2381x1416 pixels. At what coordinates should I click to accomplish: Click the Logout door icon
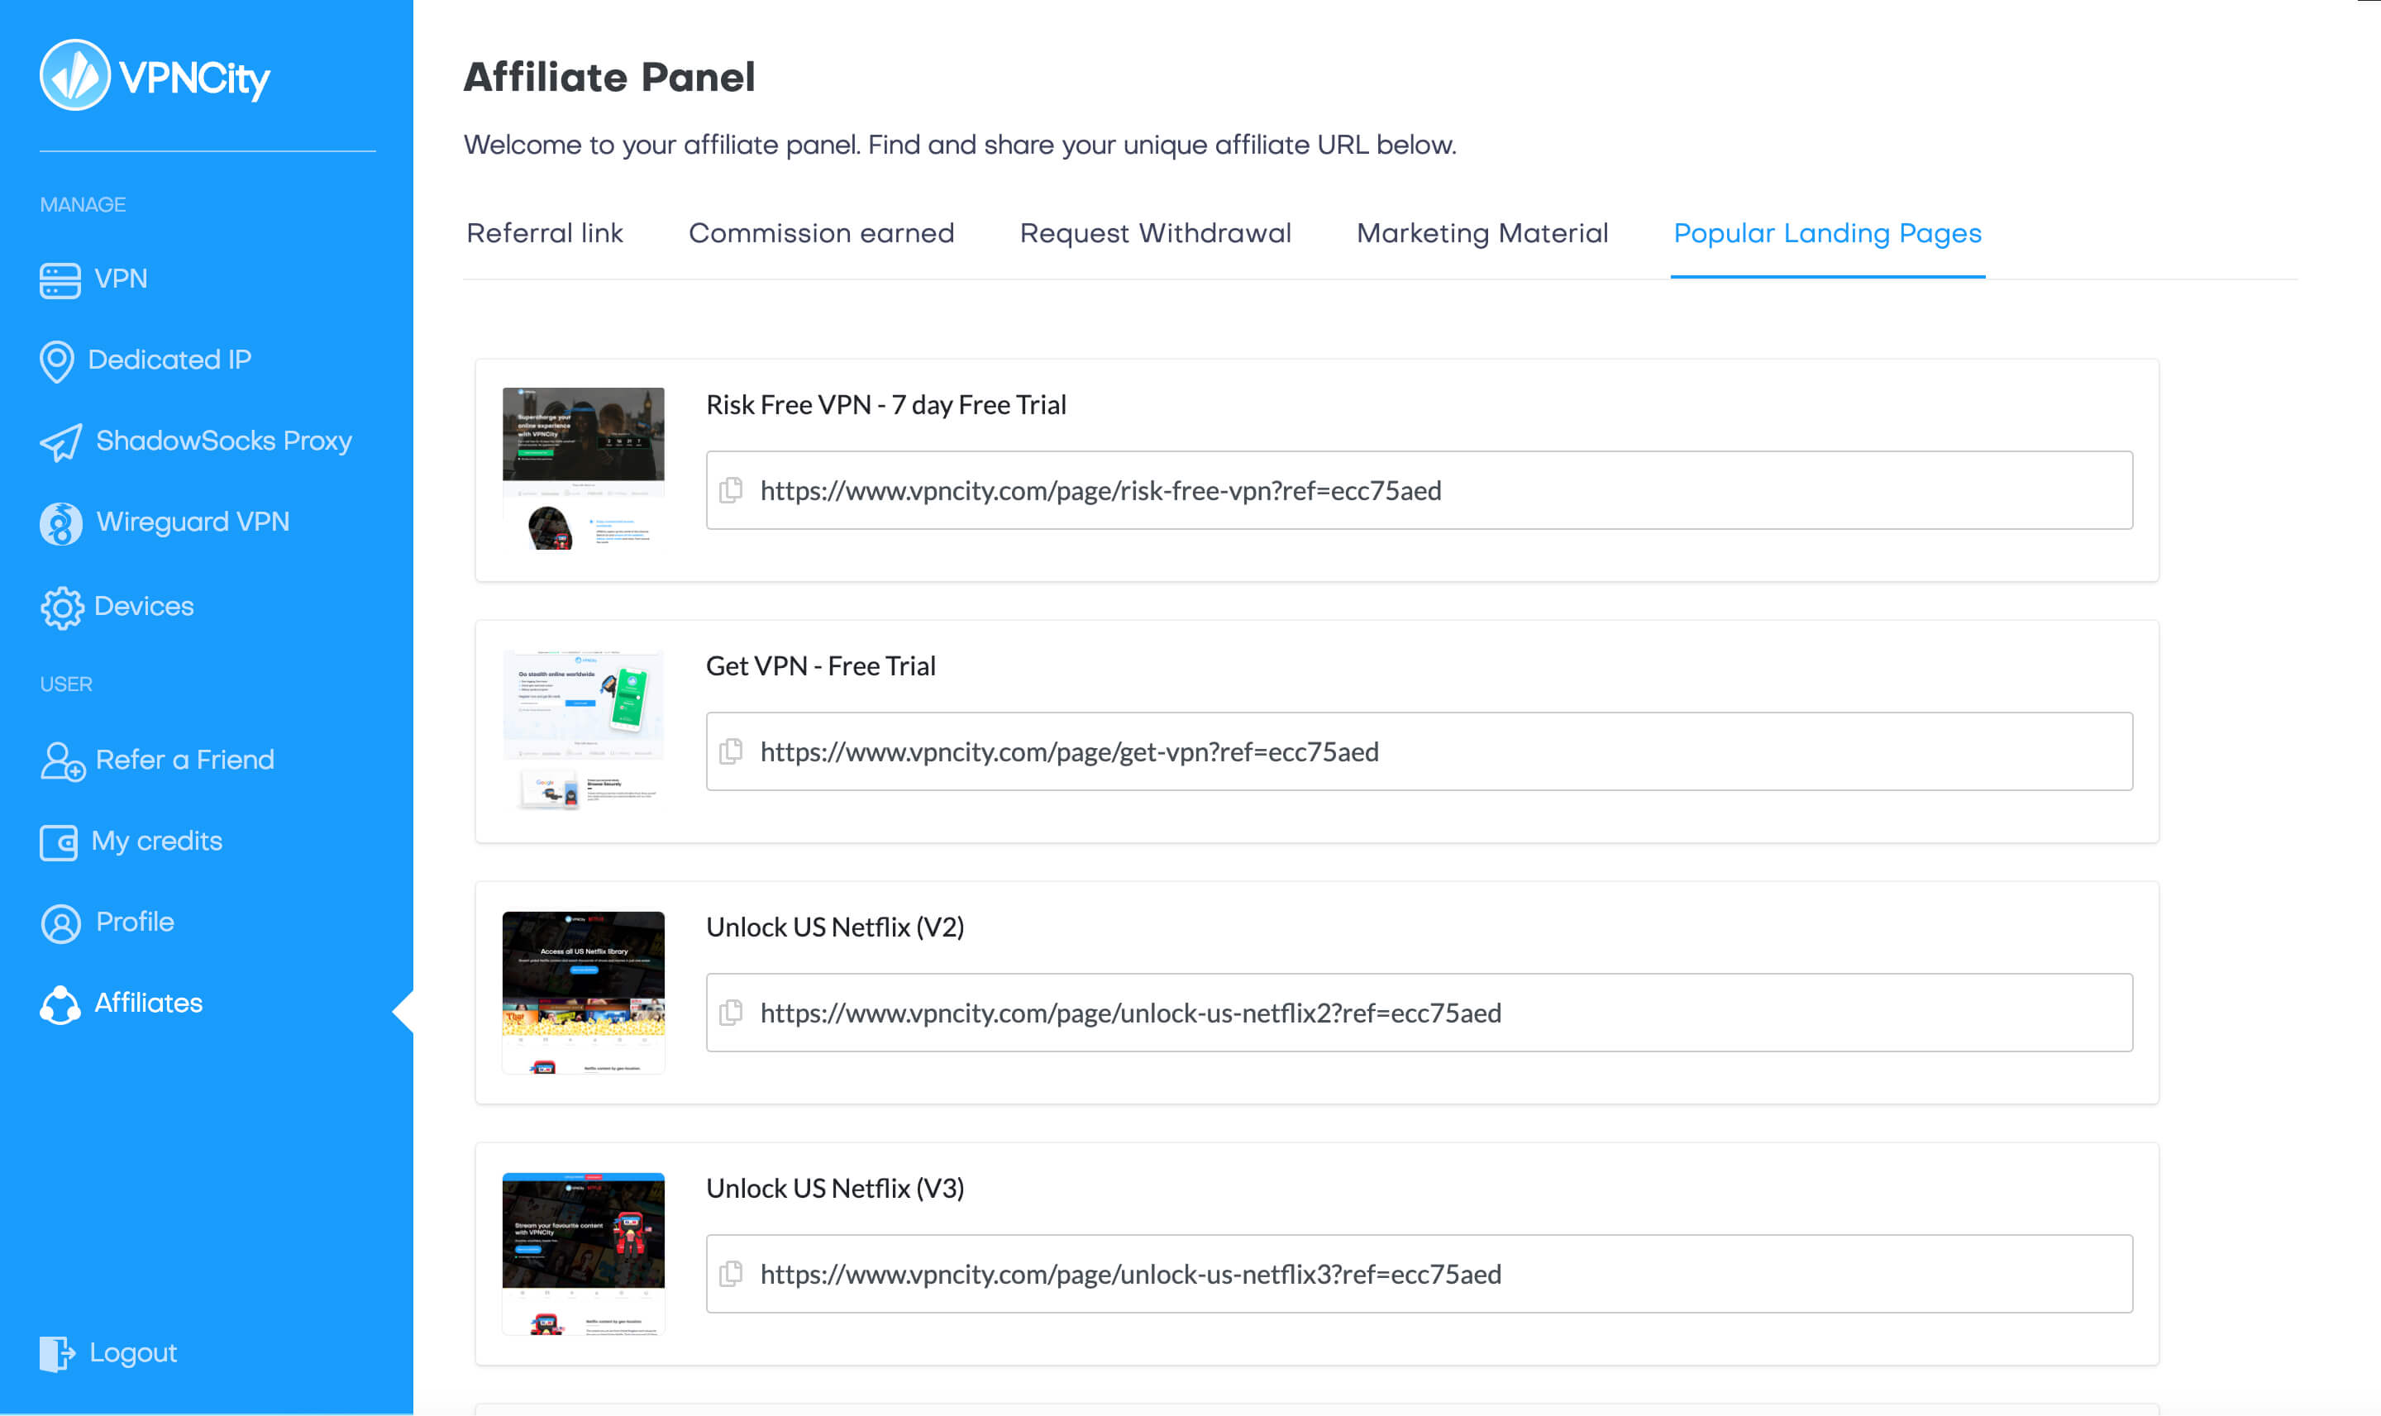pyautogui.click(x=57, y=1353)
